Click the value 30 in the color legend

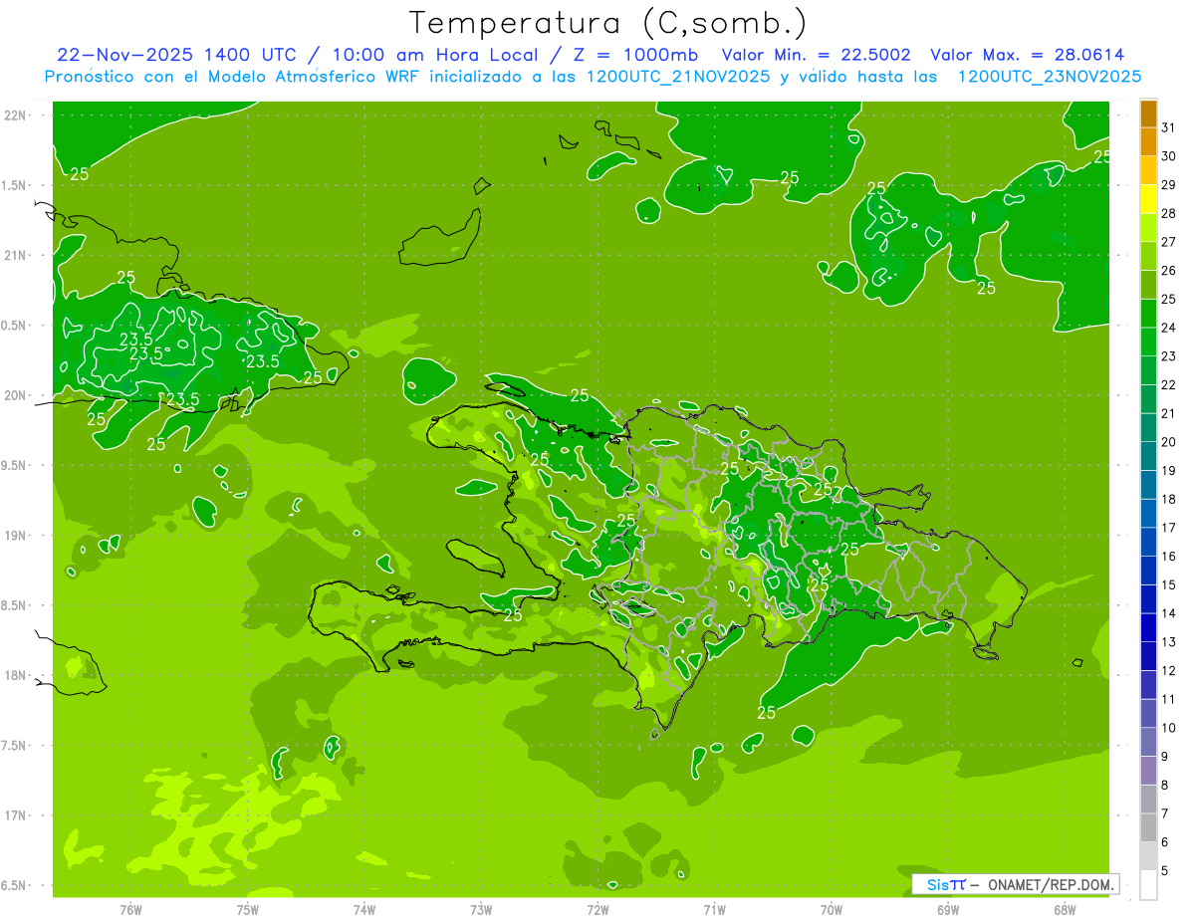click(x=1168, y=156)
